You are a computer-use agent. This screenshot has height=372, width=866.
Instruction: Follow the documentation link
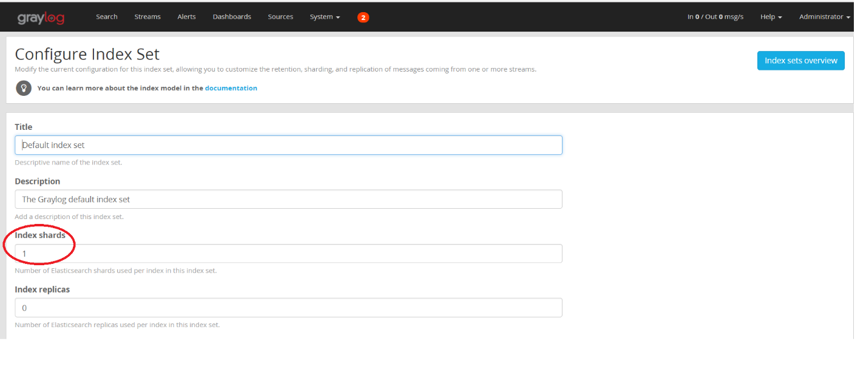pos(231,88)
